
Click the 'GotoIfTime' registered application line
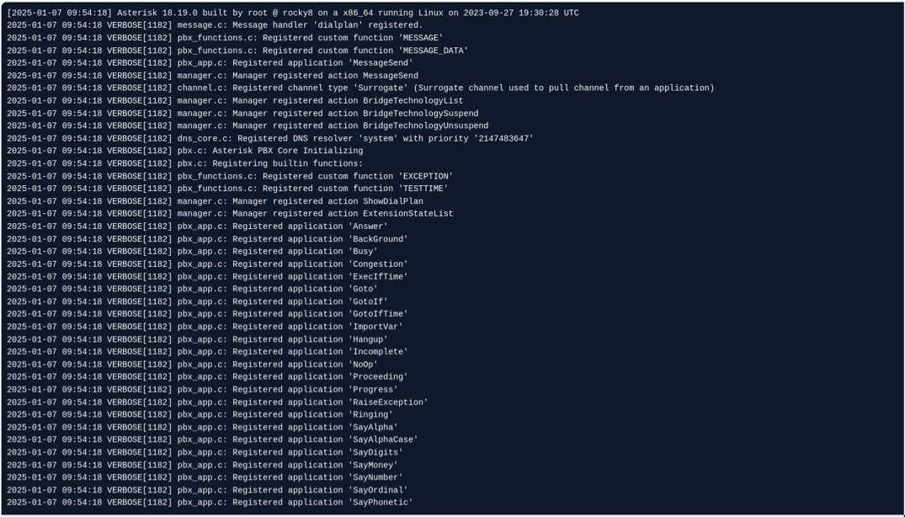tap(207, 314)
